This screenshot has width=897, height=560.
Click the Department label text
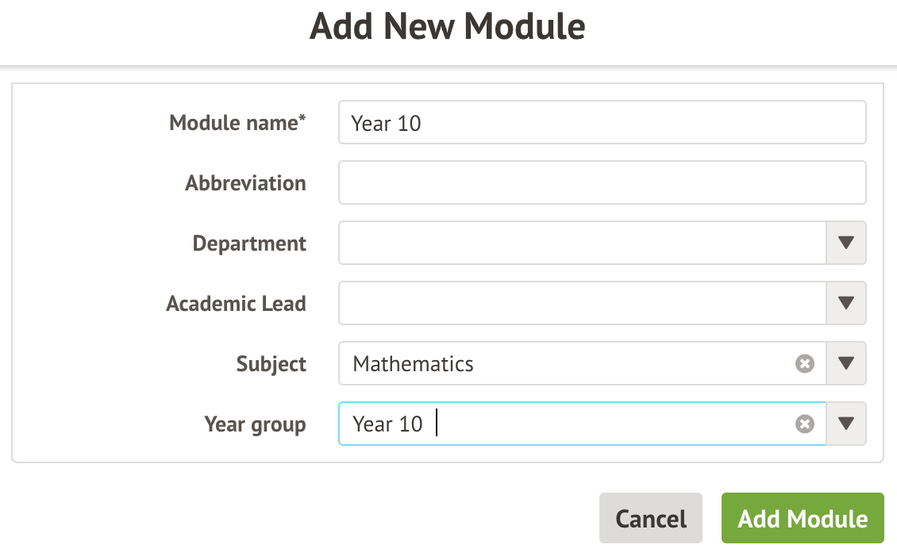pyautogui.click(x=249, y=243)
